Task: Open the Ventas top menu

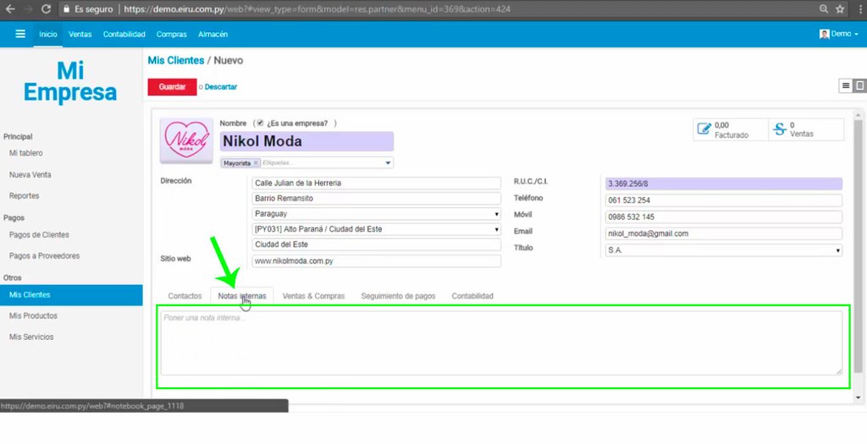Action: (80, 34)
